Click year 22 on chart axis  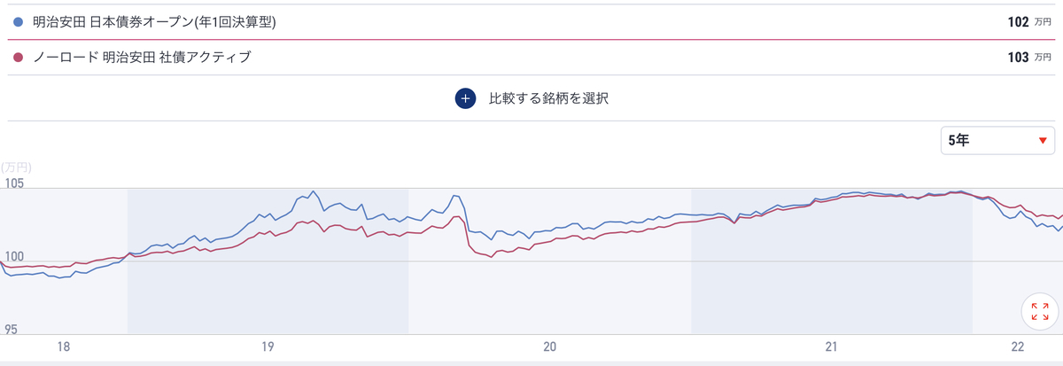click(1018, 346)
